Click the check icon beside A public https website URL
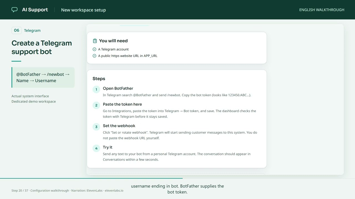The image size is (355, 199). 94,56
